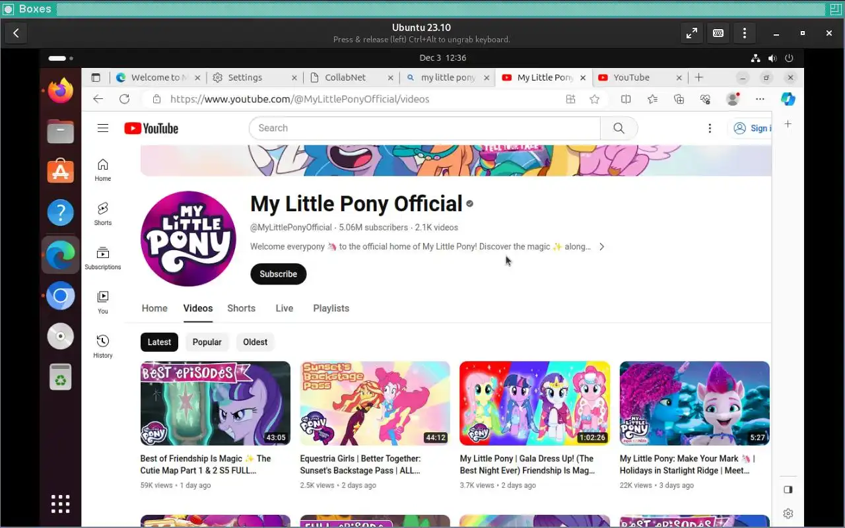Click the YouTube logo

coord(151,128)
